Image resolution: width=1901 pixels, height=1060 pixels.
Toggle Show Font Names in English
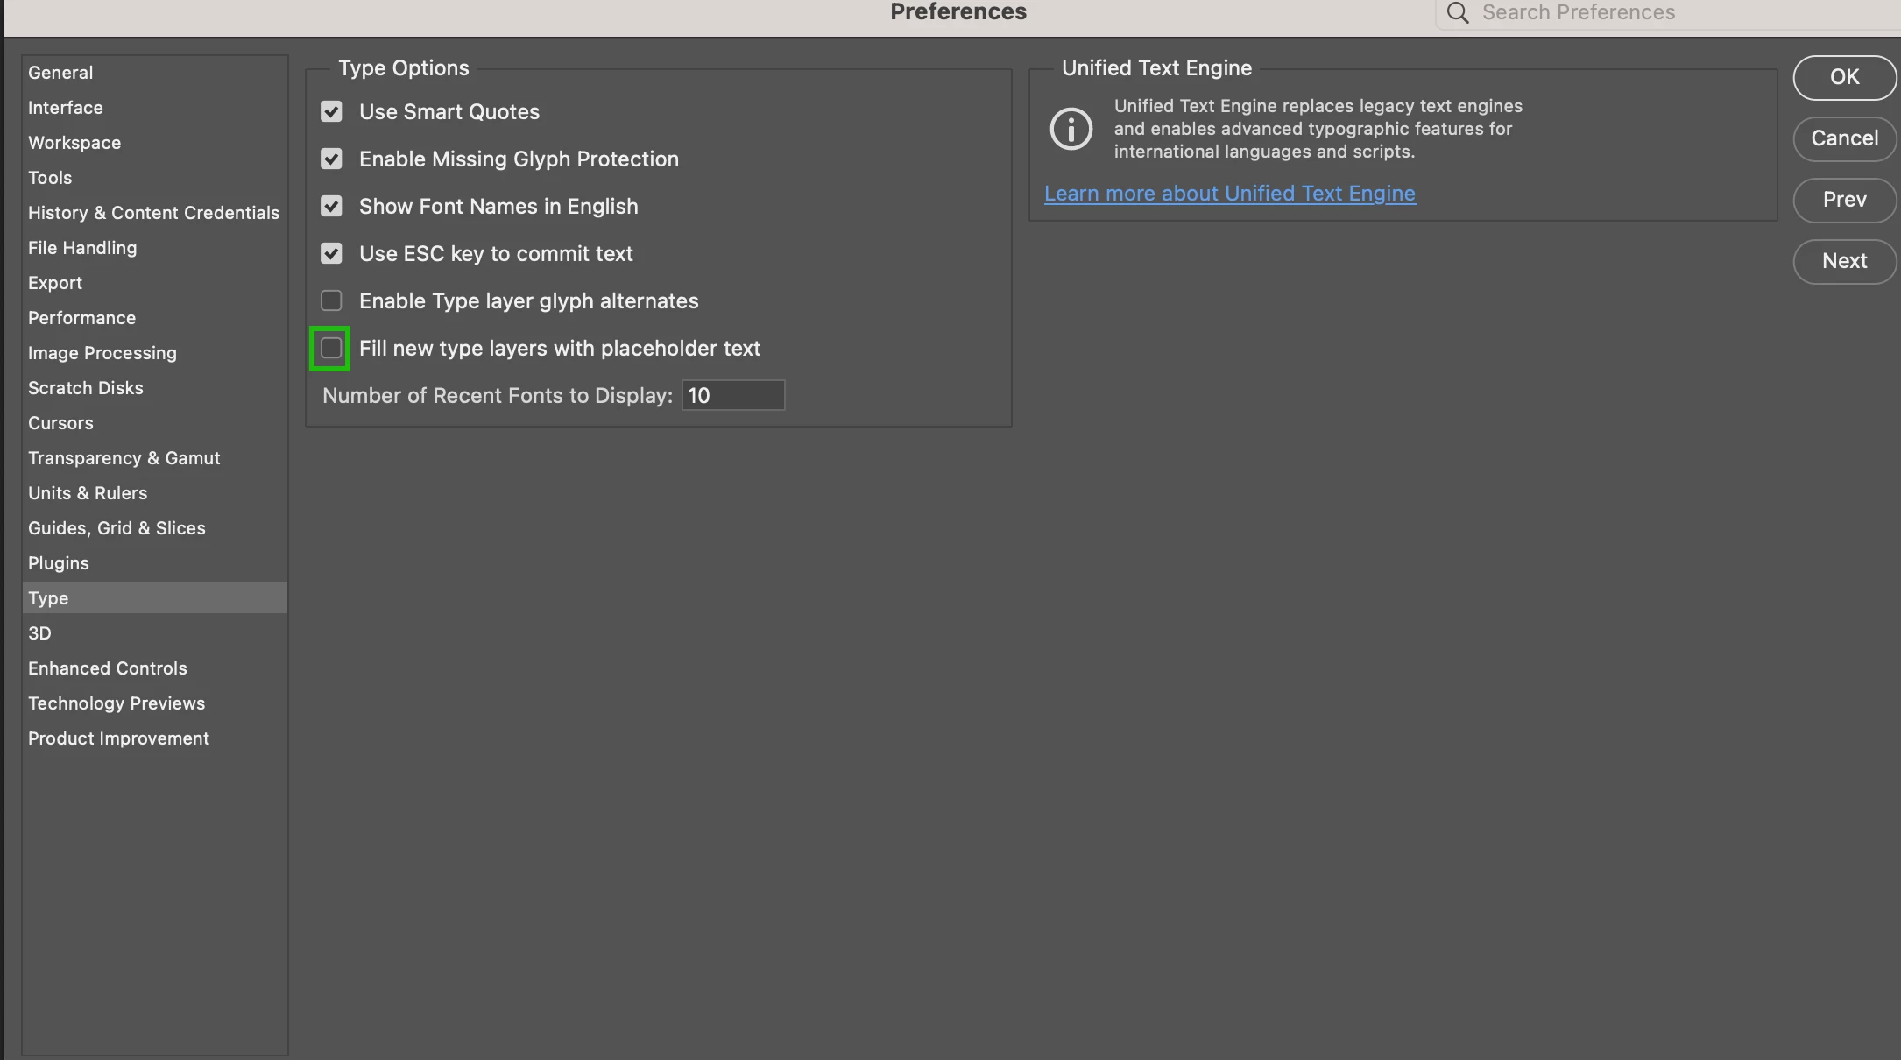331,206
